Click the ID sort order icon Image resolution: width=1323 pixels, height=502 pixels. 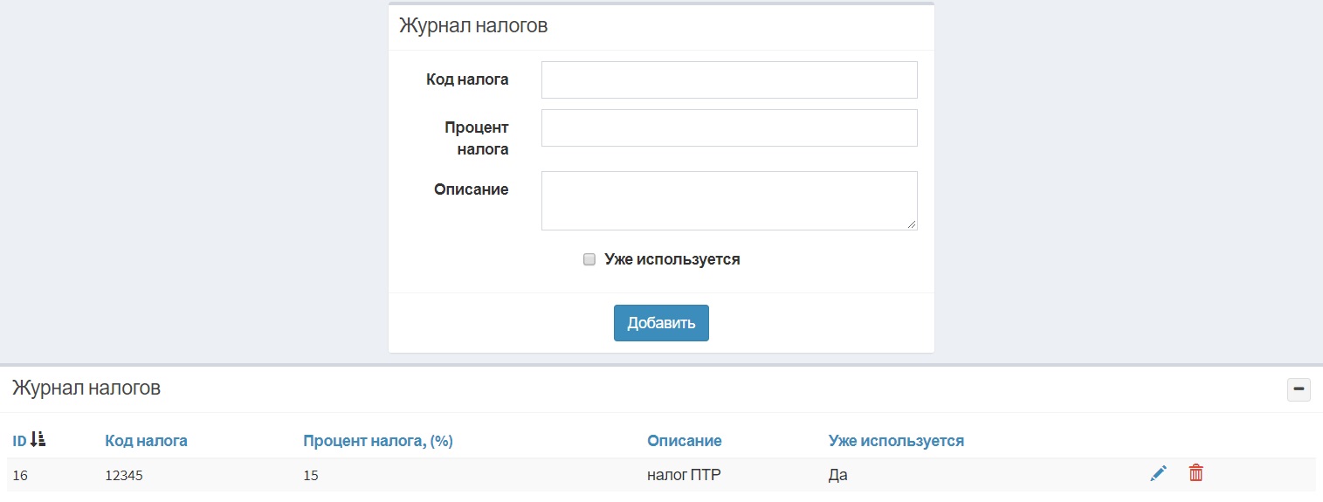coord(38,439)
